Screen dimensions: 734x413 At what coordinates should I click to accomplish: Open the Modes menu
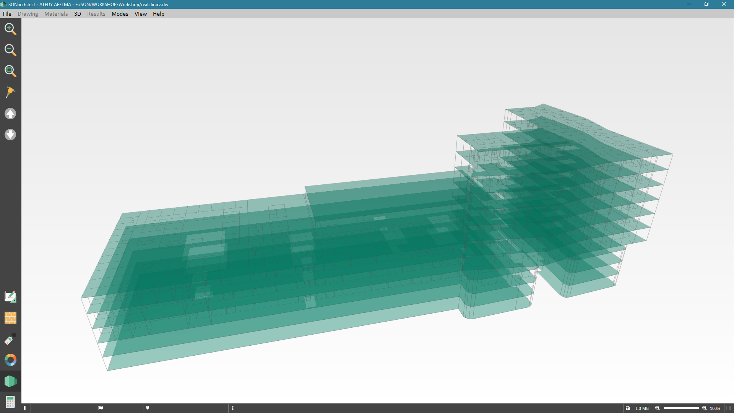(120, 14)
